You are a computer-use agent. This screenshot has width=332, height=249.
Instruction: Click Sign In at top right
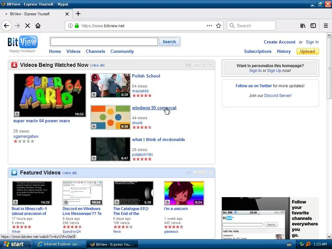[312, 42]
